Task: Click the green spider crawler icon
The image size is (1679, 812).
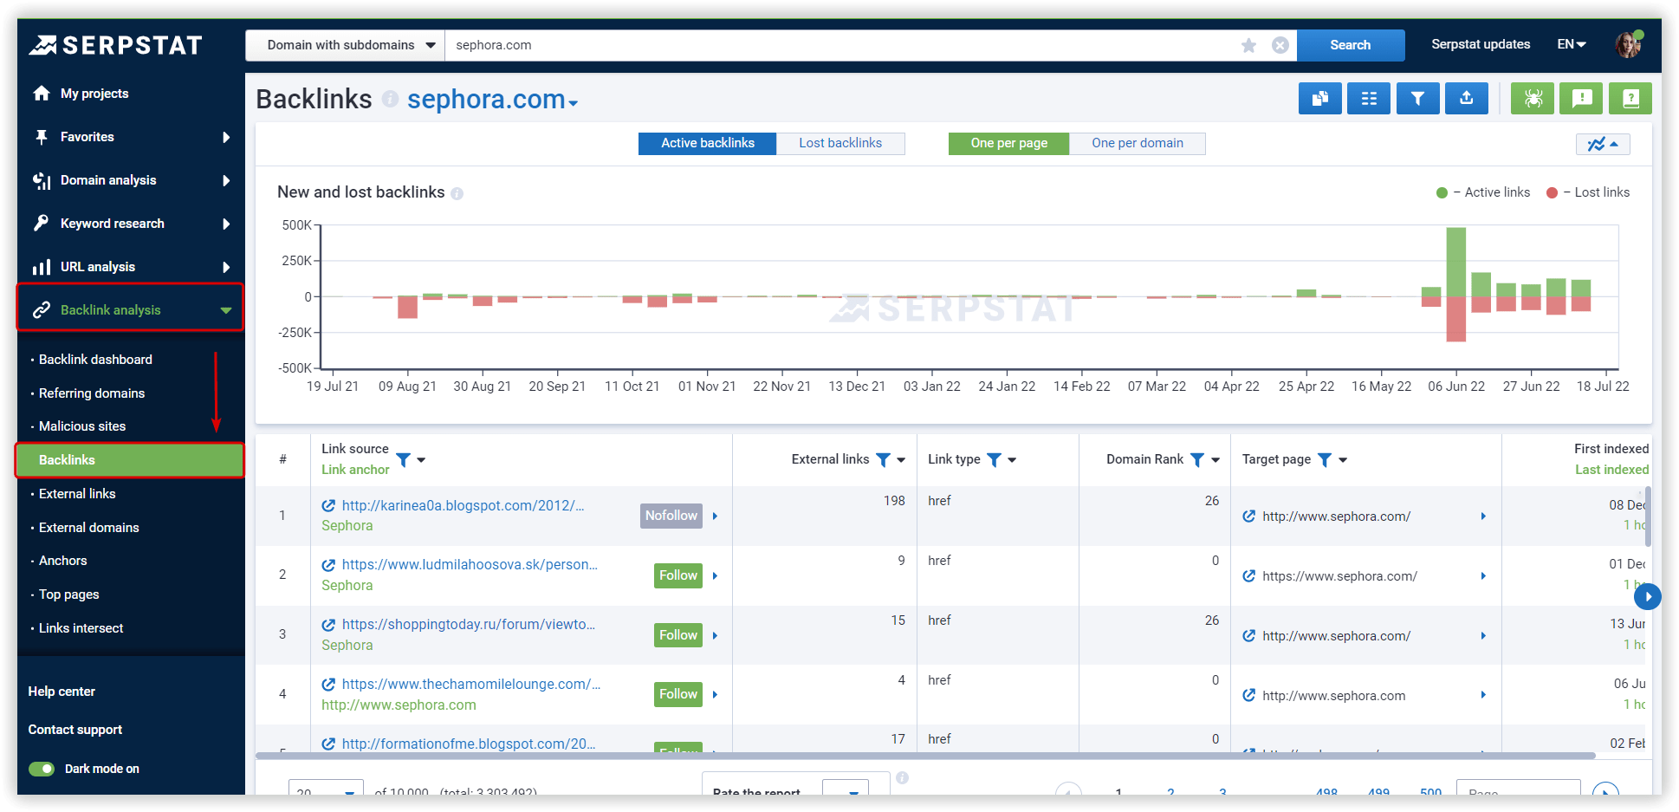Action: pyautogui.click(x=1532, y=98)
